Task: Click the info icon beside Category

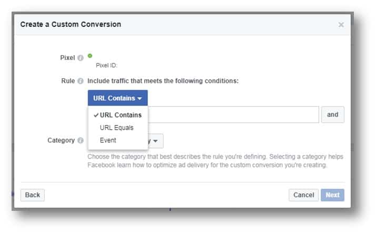Action: pyautogui.click(x=81, y=140)
